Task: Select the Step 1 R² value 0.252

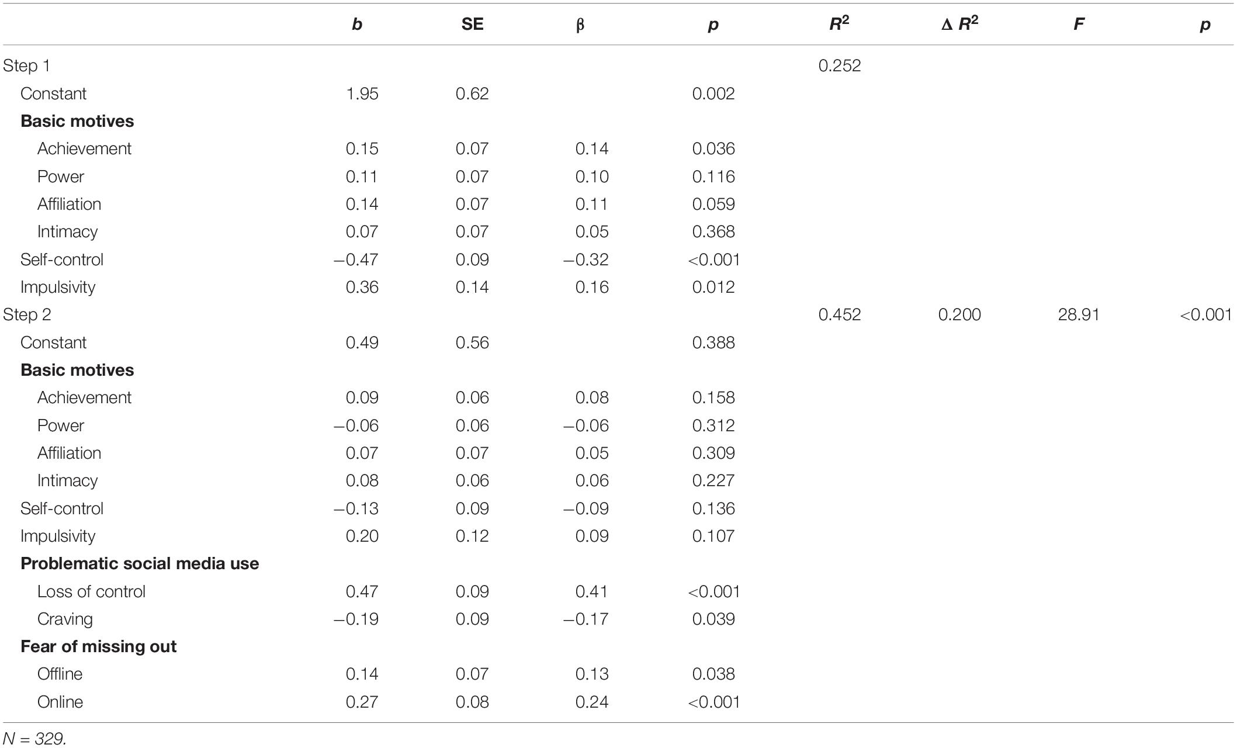Action: (840, 65)
